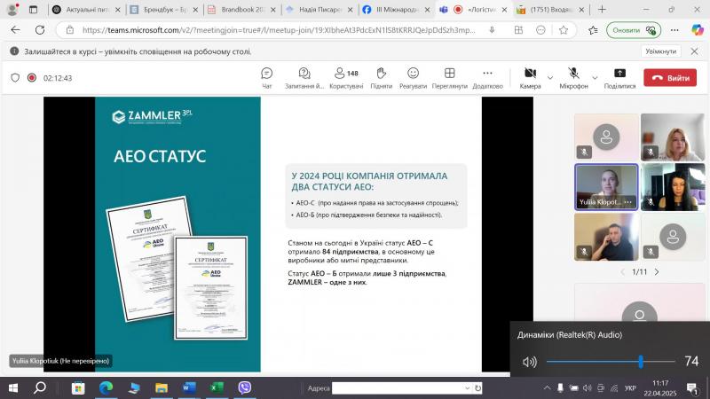Share screen with Поділитися
This screenshot has height=399, width=710.
[x=619, y=78]
